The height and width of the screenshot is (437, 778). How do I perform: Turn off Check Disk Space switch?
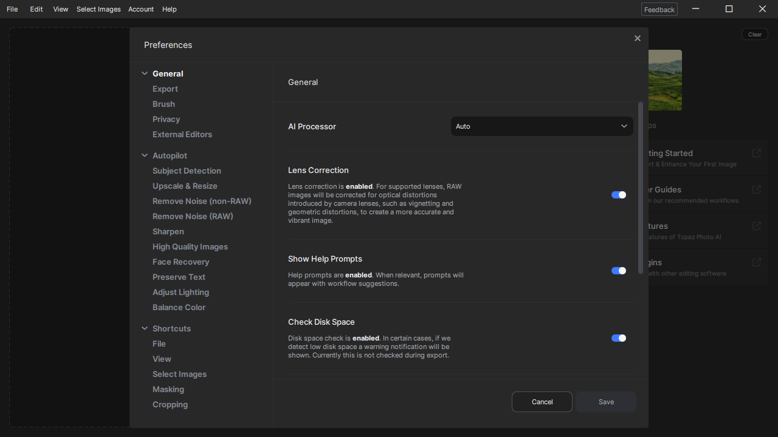pos(618,338)
